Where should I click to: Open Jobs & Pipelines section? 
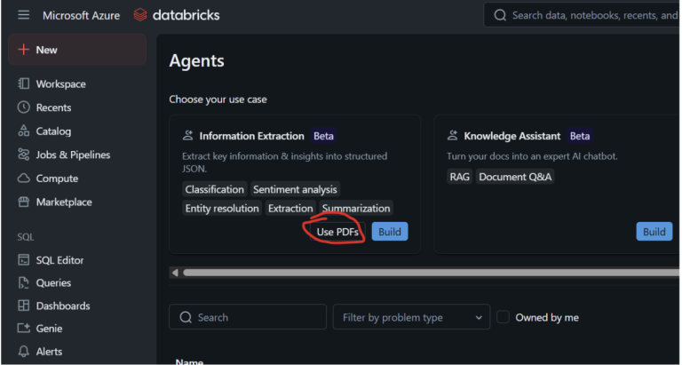(x=73, y=155)
